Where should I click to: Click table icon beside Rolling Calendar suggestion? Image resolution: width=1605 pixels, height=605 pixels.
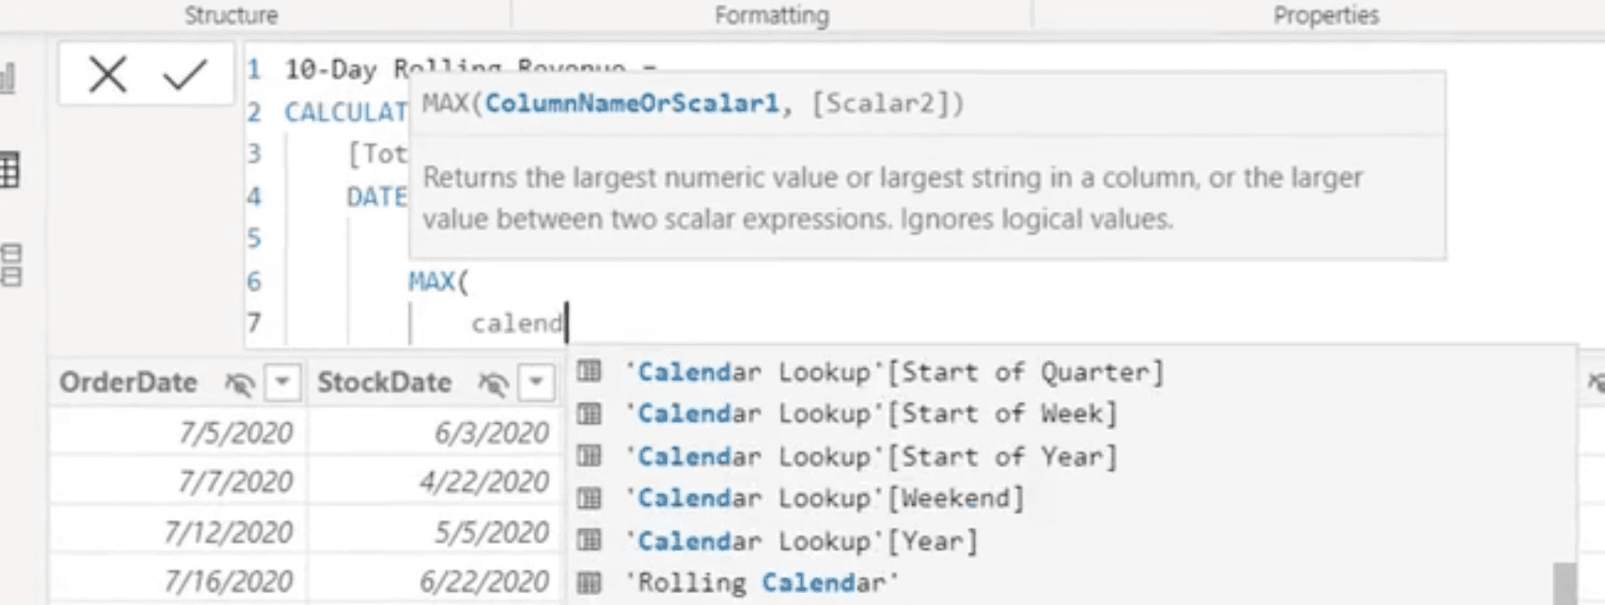coord(589,583)
